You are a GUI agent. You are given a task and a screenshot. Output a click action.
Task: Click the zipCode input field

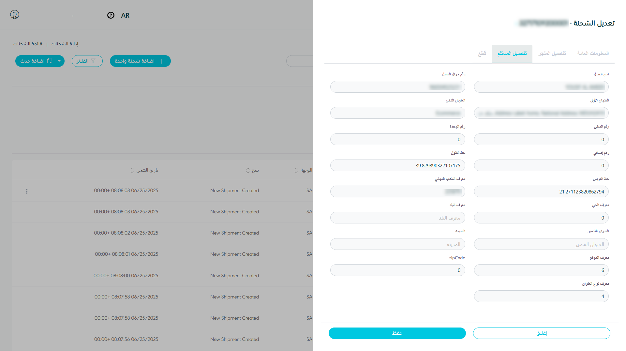click(x=397, y=270)
